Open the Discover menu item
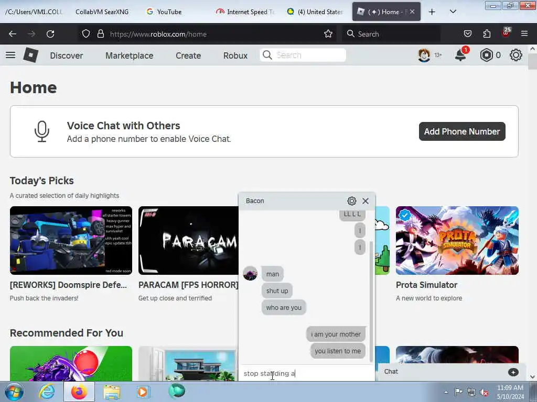The width and height of the screenshot is (537, 402). coord(67,55)
